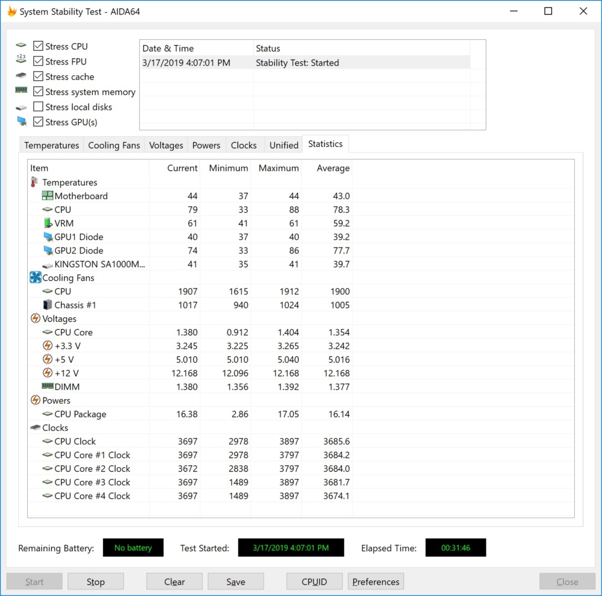Click the Stress GPU(s) monitor icon
The height and width of the screenshot is (596, 602).
[22, 122]
